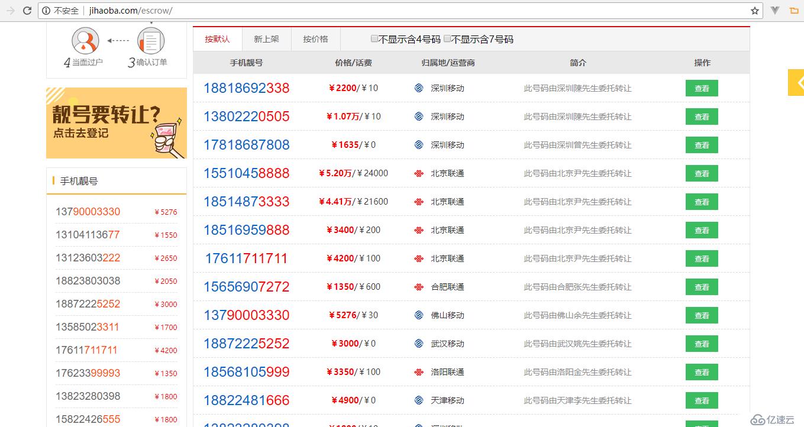Click the site info icon beside 不安全
The width and height of the screenshot is (804, 427).
pos(46,11)
